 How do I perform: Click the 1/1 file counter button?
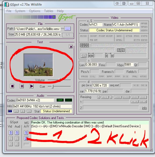coord(68,35)
